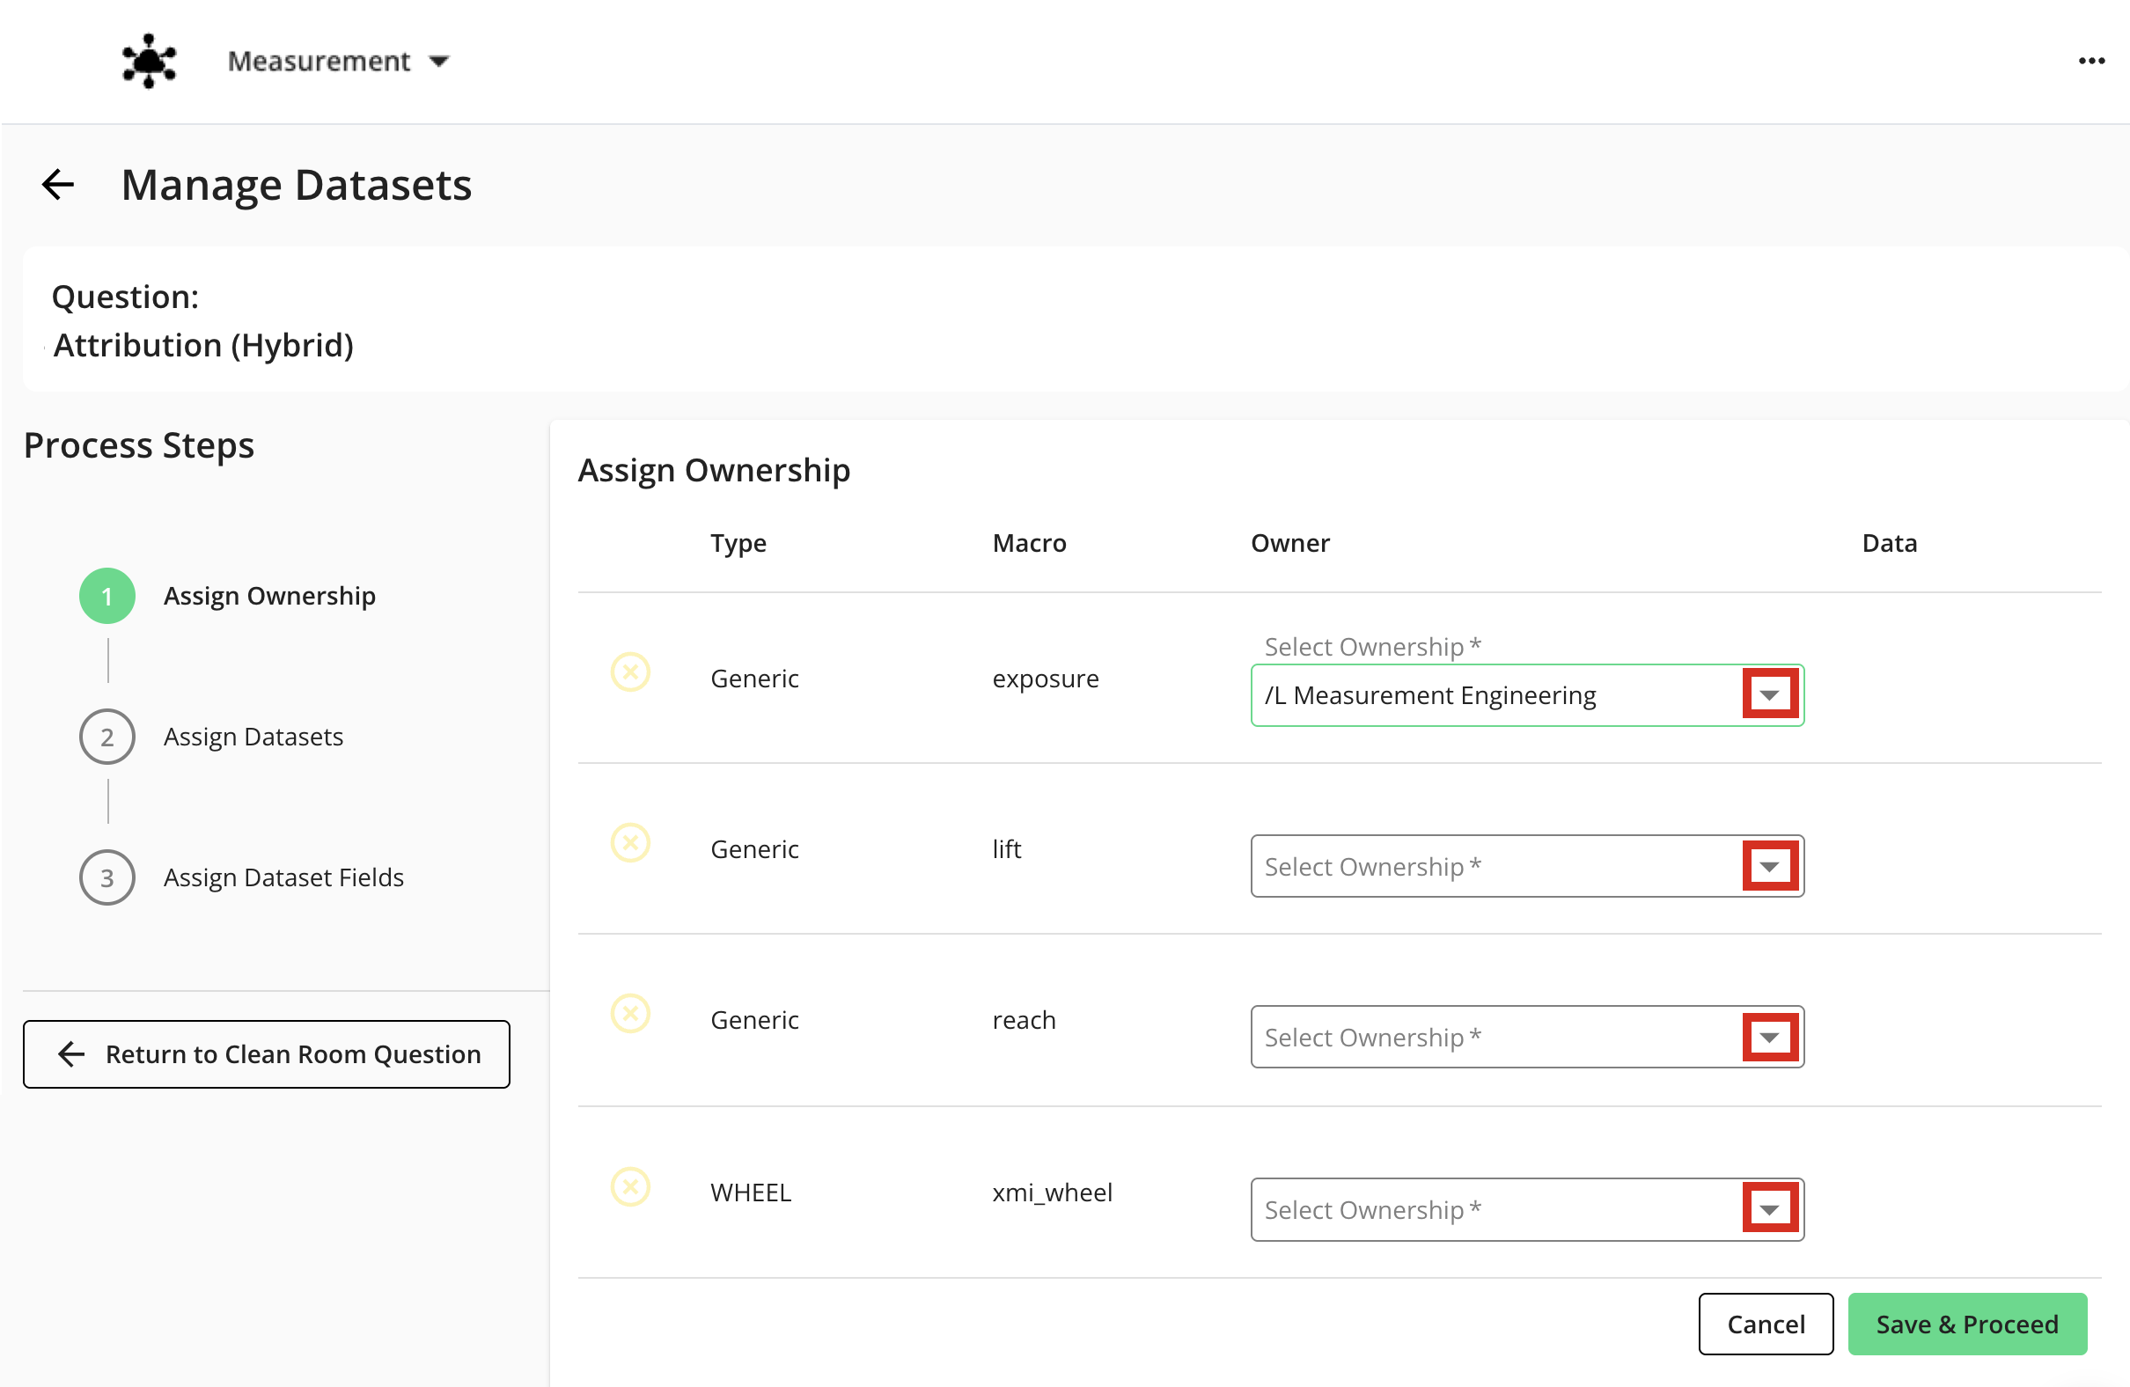Expand ownership dropdown arrow for lift
The width and height of the screenshot is (2130, 1387).
(1769, 866)
